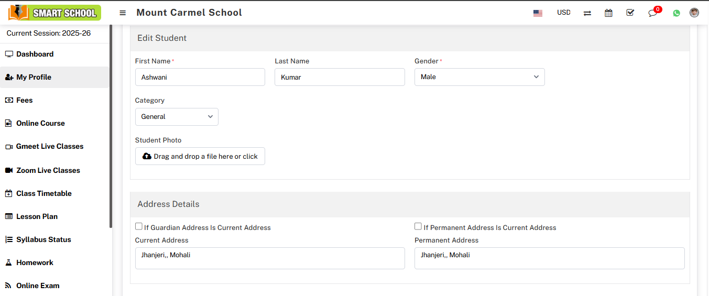Click Current Session: 2025-26 text
Image resolution: width=709 pixels, height=296 pixels.
(x=49, y=33)
